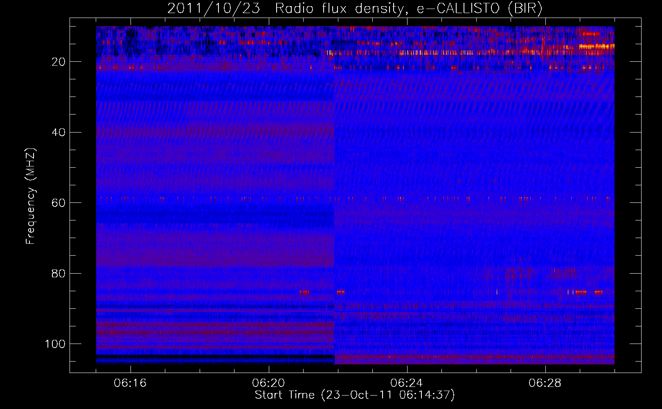
Task: Click the 100 MHz frequency tick label
Action: (x=55, y=344)
